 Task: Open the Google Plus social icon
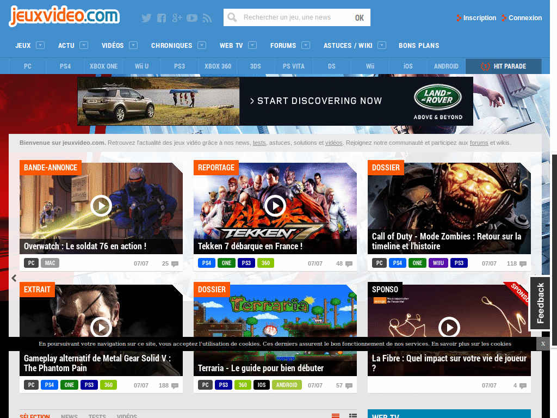177,18
